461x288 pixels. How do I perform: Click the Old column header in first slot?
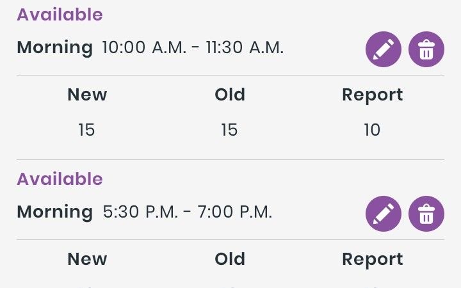pyautogui.click(x=230, y=95)
